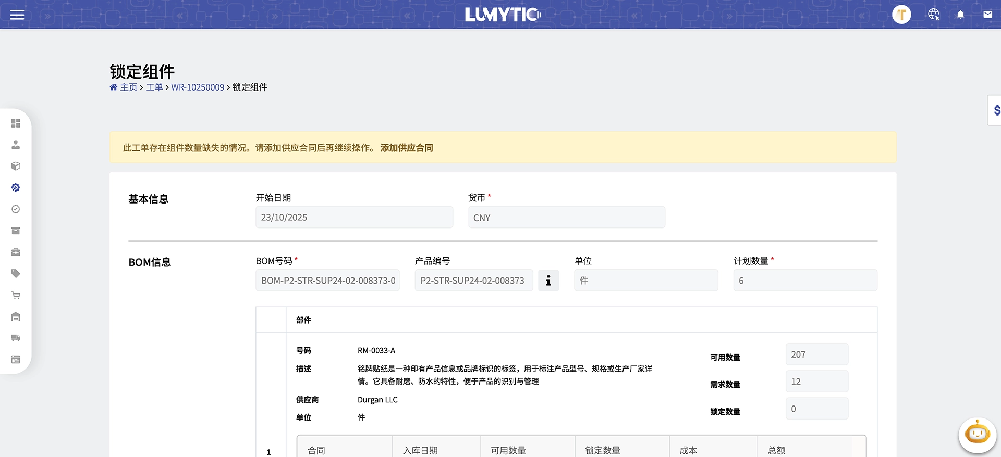Go to home 主页 breadcrumb
The image size is (1001, 457).
pos(124,87)
